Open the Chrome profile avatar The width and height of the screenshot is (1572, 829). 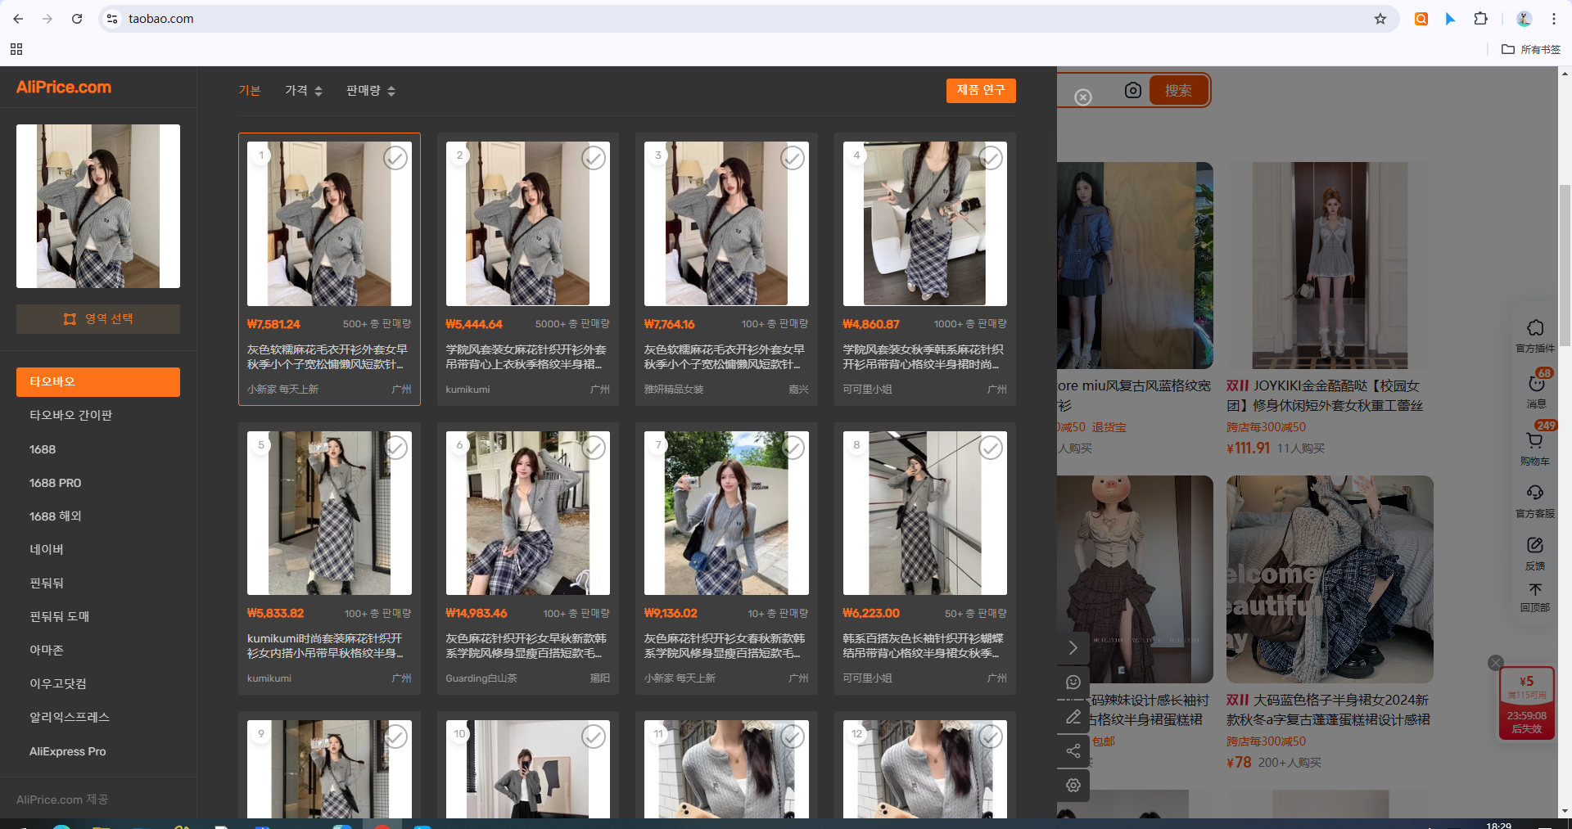1524,19
